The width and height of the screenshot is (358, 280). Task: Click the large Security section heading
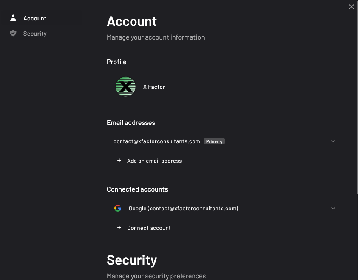pos(132,260)
